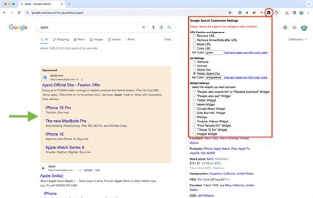Click the voice search microphone icon
This screenshot has width=313, height=198.
click(153, 27)
